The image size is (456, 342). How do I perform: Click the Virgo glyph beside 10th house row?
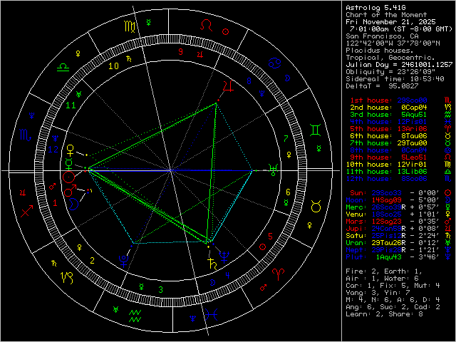coord(448,165)
